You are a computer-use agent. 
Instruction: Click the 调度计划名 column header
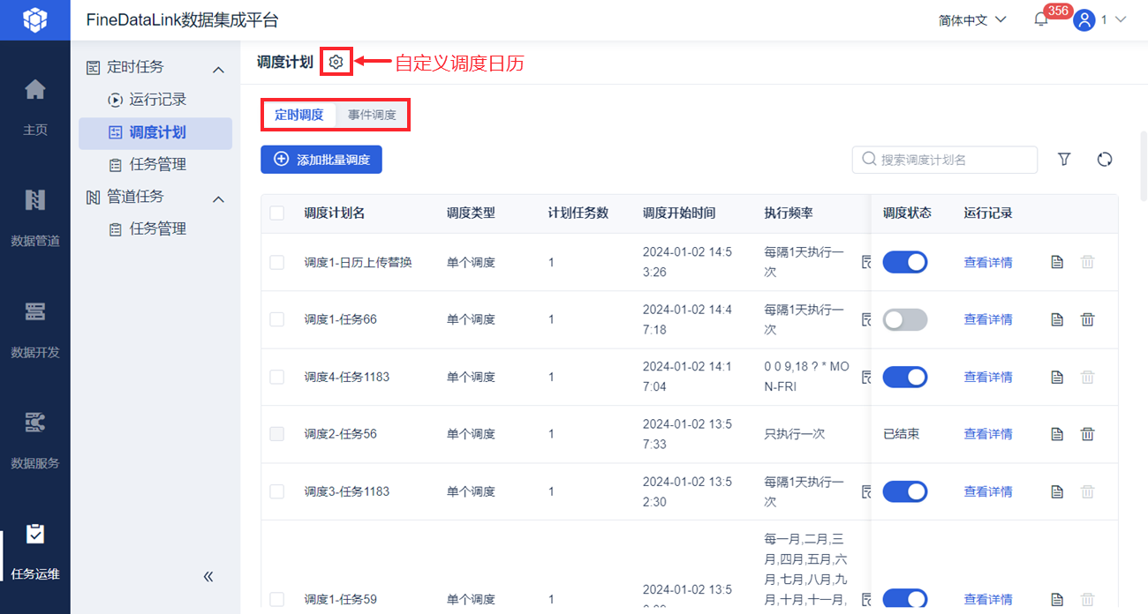(x=335, y=213)
